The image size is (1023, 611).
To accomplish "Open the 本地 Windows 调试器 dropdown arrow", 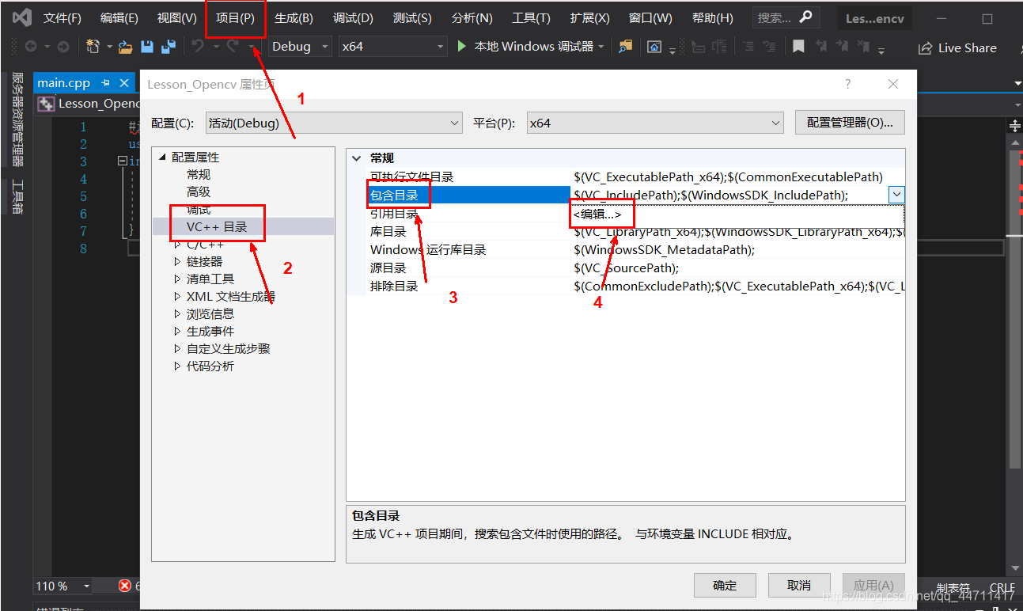I will click(x=602, y=47).
